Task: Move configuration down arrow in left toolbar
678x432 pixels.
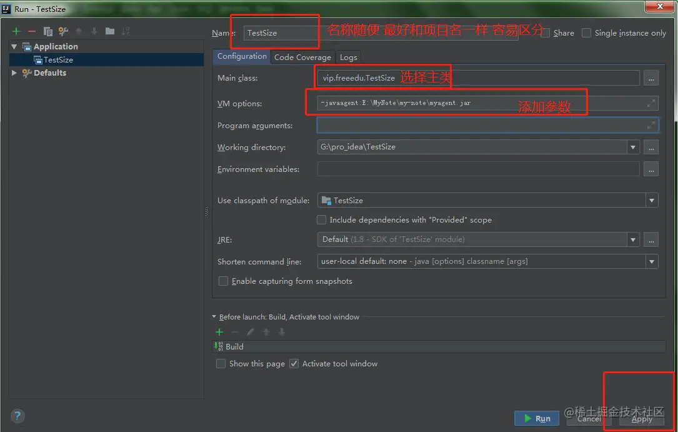Action: [x=94, y=31]
